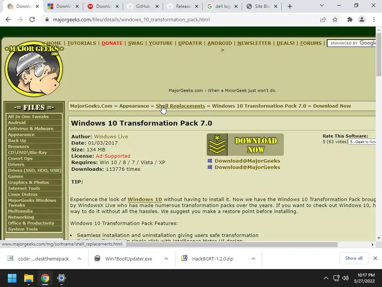Open 'Graphics & Photos' file category
This screenshot has height=287, width=382.
(28, 182)
